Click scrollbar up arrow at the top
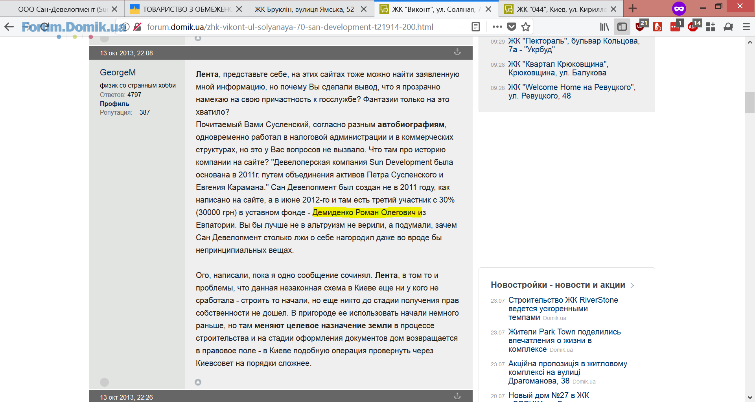 tap(750, 42)
